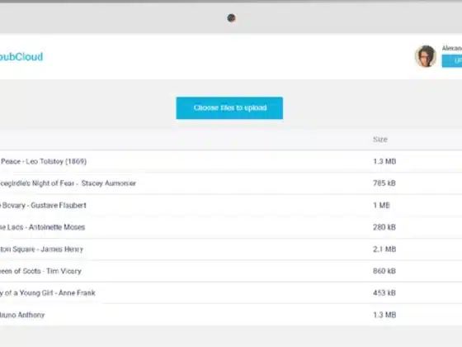The image size is (462, 347).
Task: Open the Square - James Henry file
Action: coord(41,250)
